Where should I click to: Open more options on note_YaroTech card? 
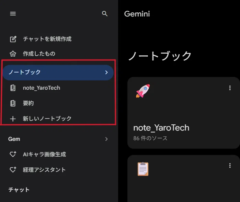(230, 88)
